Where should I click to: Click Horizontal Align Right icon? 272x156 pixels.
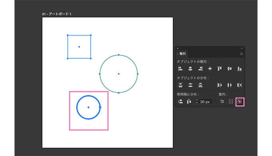point(200,69)
